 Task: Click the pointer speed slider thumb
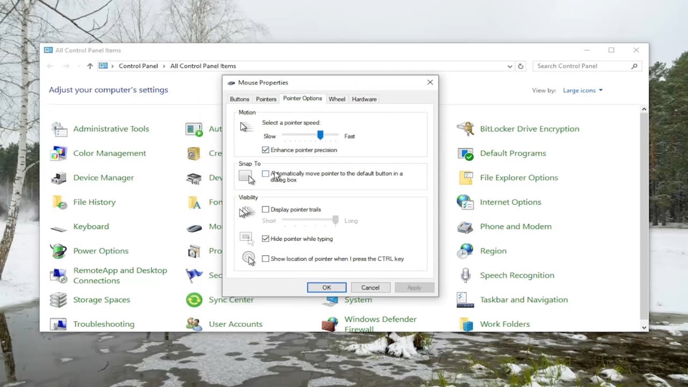[x=320, y=135]
